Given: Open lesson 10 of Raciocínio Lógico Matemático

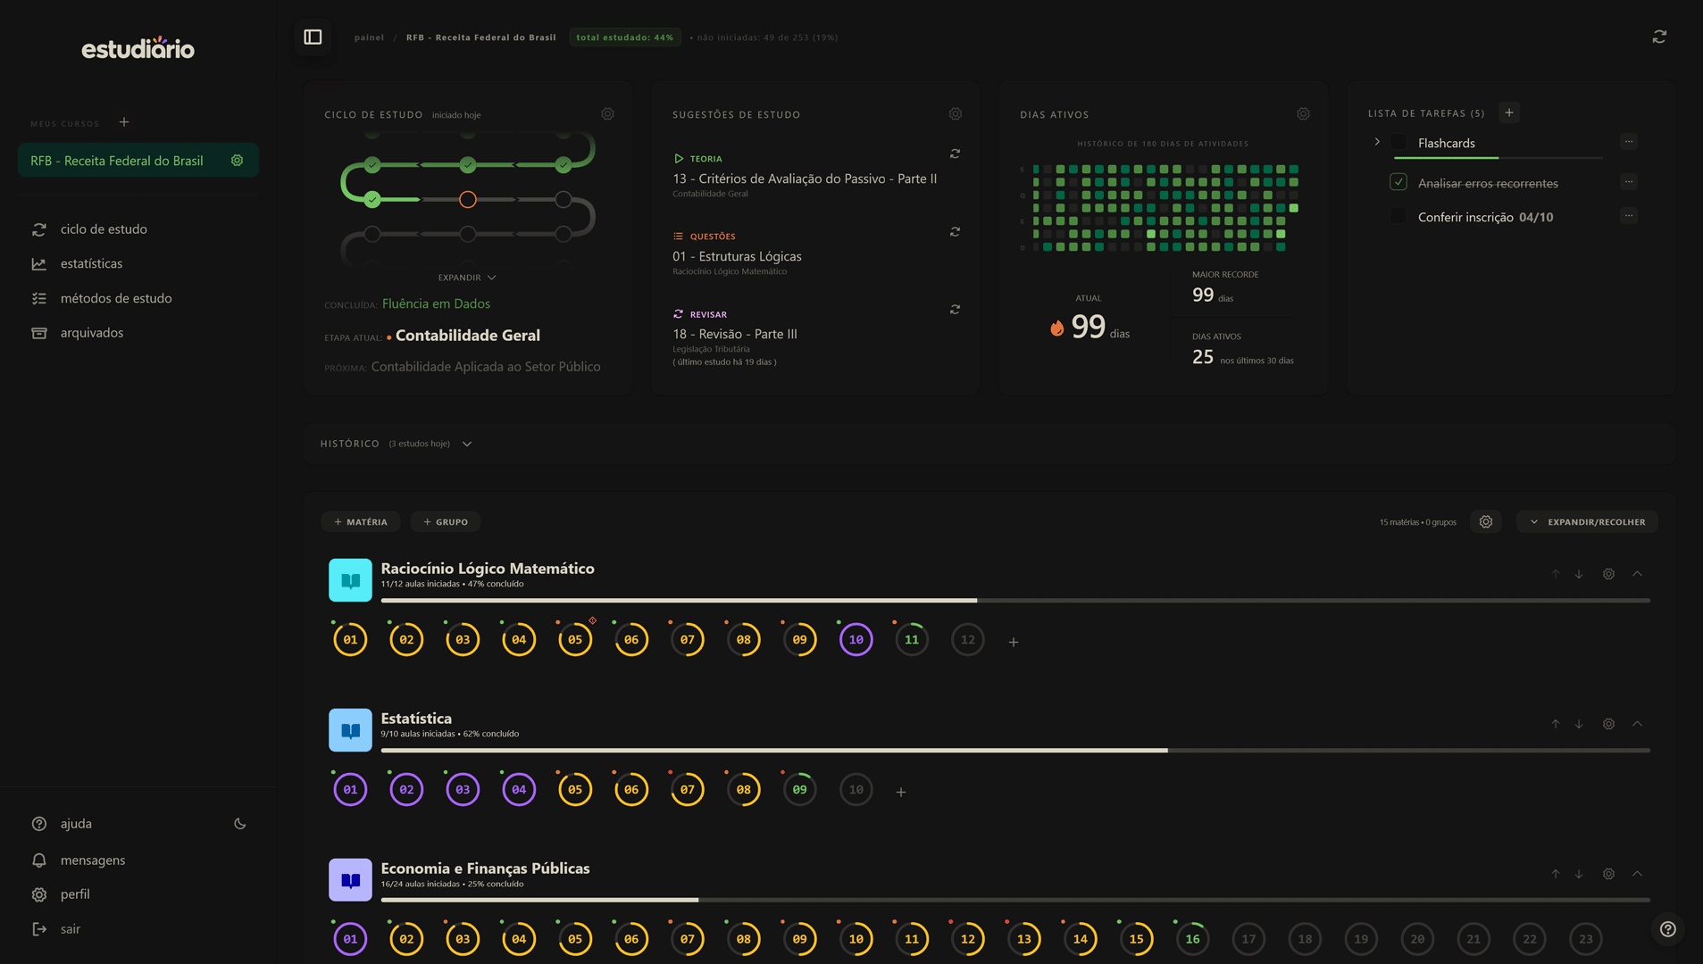Looking at the screenshot, I should click(856, 640).
